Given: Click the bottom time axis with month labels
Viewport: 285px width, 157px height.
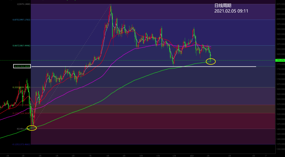Looking at the screenshot, I should pos(136,155).
